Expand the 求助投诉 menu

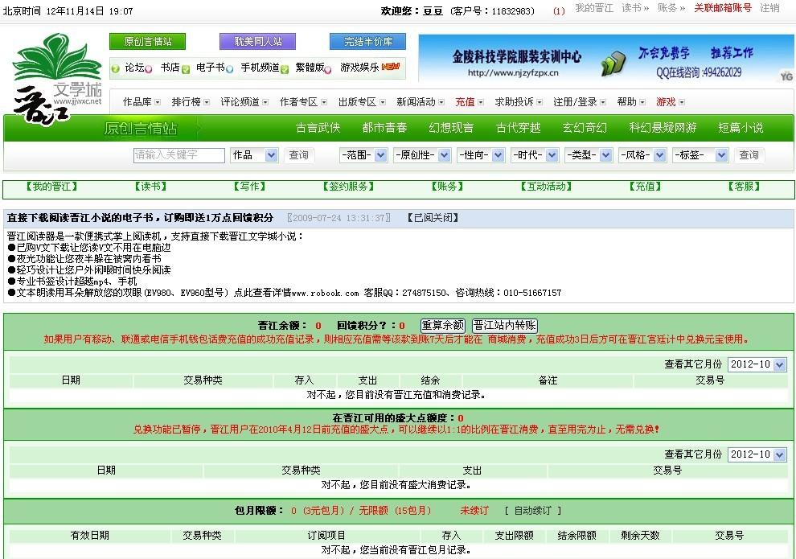click(x=519, y=102)
